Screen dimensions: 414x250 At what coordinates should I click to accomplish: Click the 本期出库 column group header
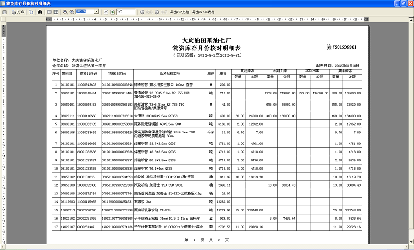pos(313,71)
